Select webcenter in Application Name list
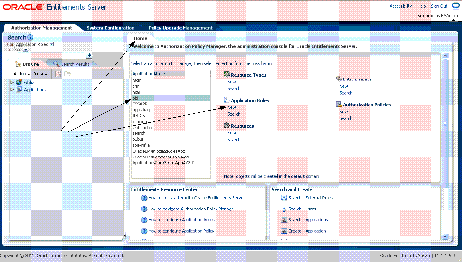 171,128
